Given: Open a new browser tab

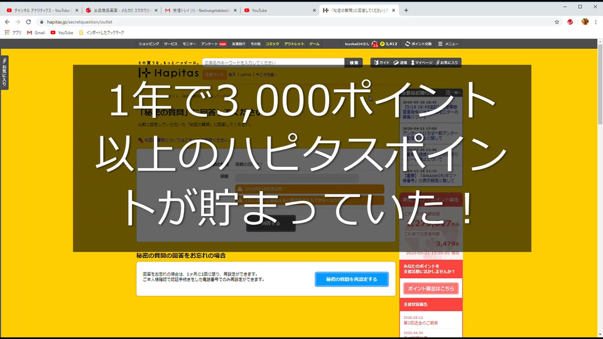Looking at the screenshot, I should pyautogui.click(x=406, y=11).
